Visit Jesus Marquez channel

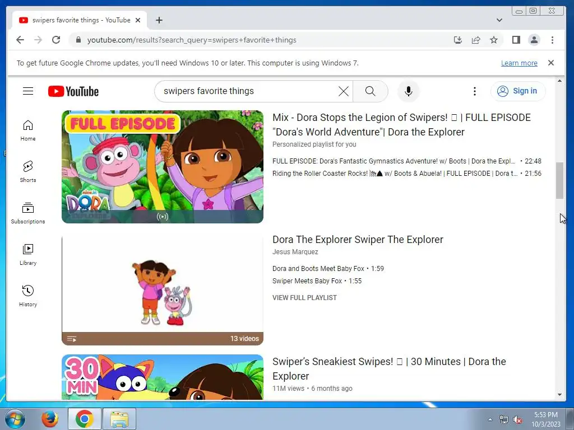[295, 252]
